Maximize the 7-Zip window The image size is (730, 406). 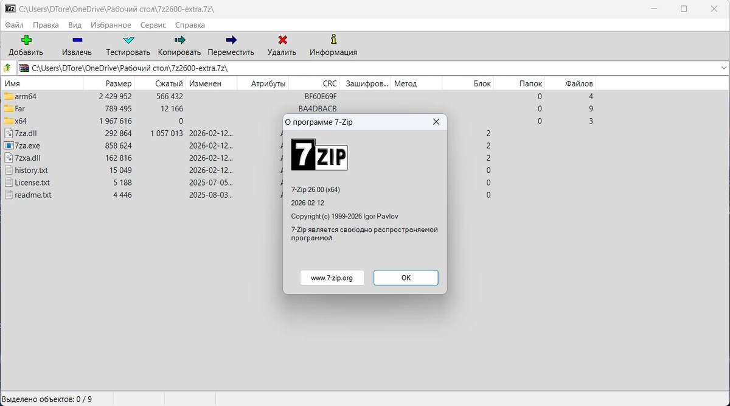pos(684,9)
